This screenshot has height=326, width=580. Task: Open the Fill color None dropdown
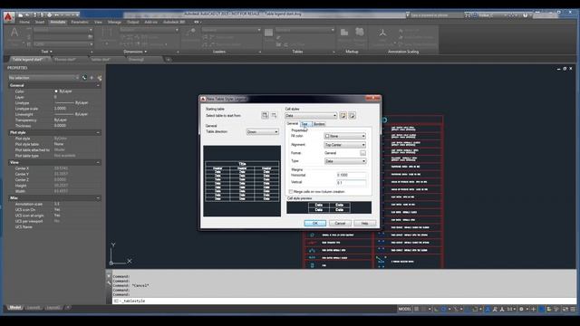coord(344,136)
